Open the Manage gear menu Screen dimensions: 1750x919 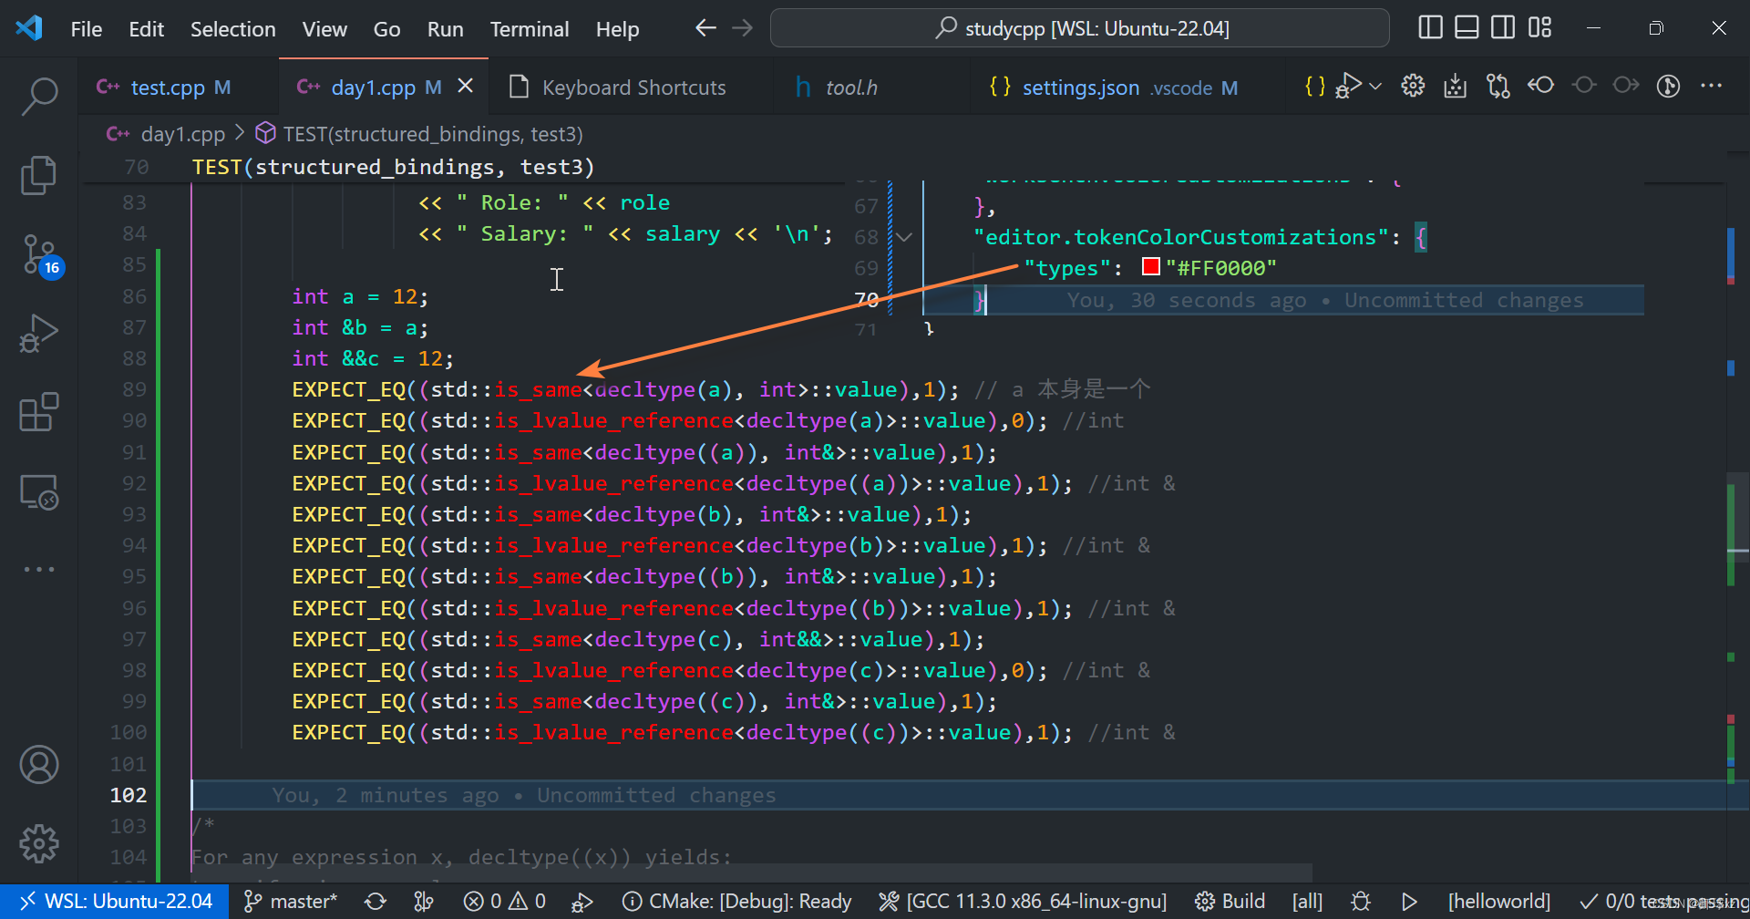point(39,843)
